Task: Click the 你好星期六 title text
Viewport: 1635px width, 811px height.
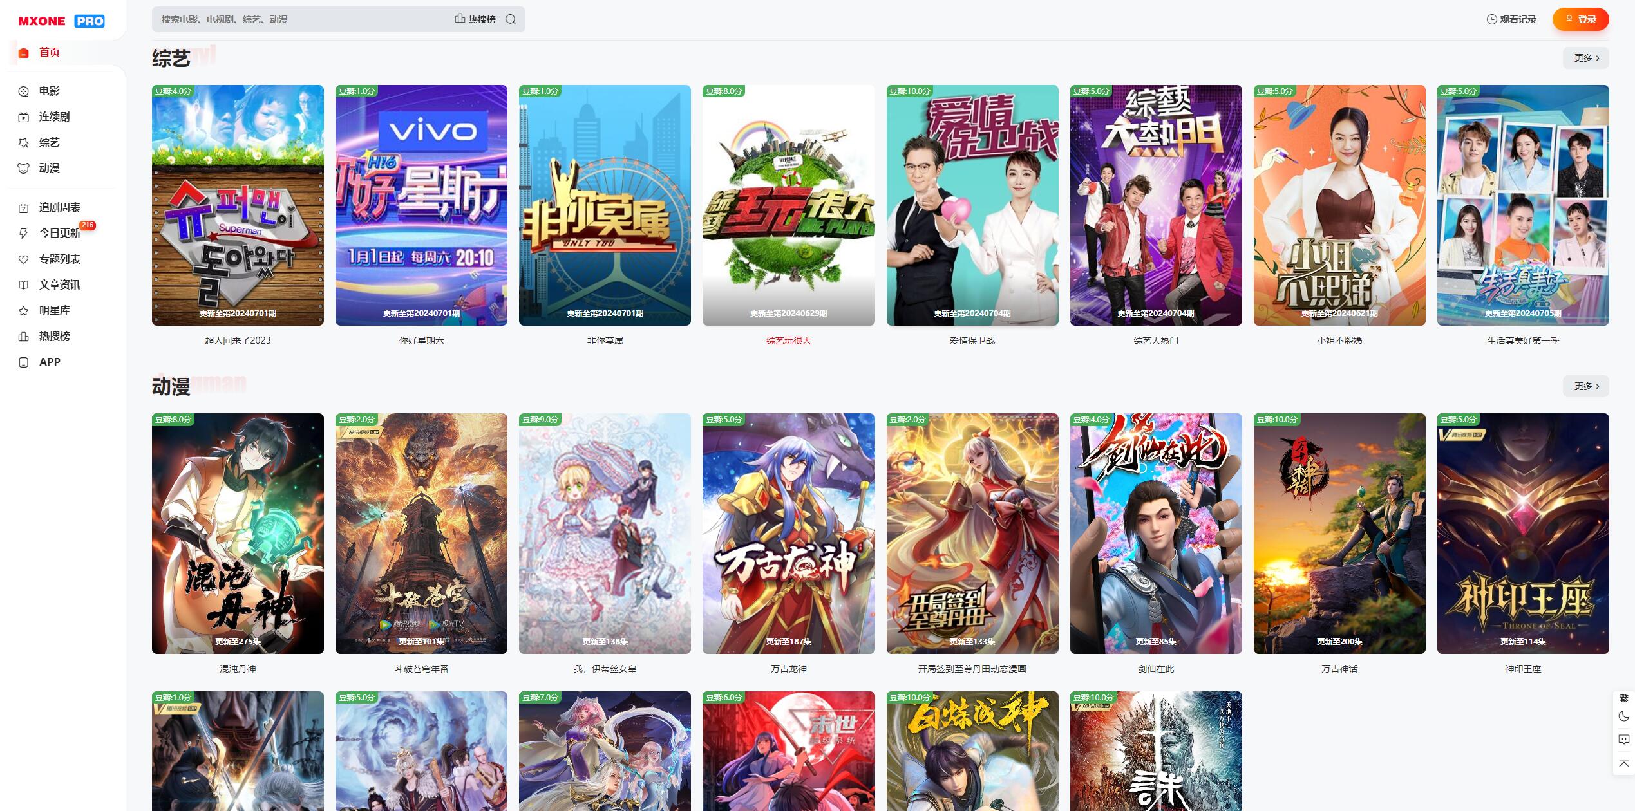Action: click(421, 340)
